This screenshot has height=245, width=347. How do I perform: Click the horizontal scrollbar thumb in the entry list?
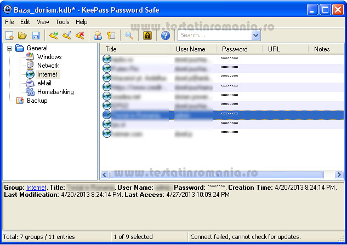coord(217,174)
